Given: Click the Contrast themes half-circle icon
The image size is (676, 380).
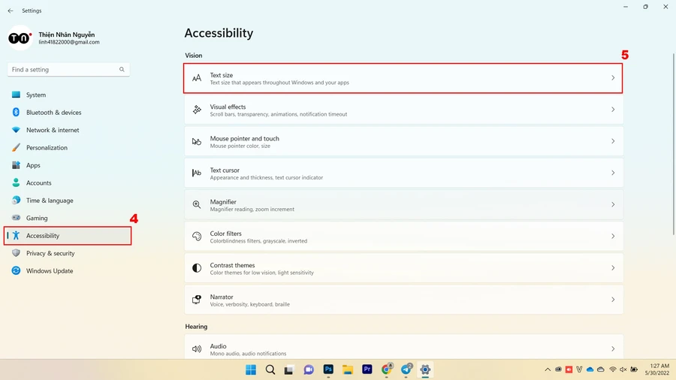Looking at the screenshot, I should [197, 268].
